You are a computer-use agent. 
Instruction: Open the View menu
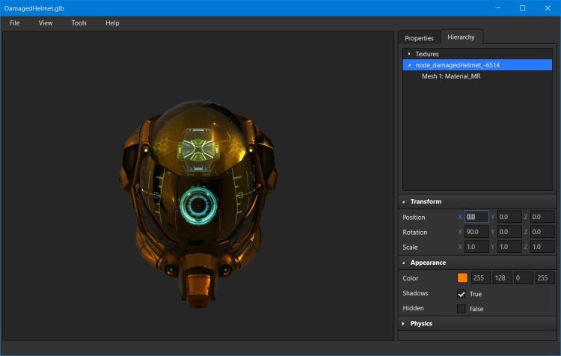click(x=46, y=23)
